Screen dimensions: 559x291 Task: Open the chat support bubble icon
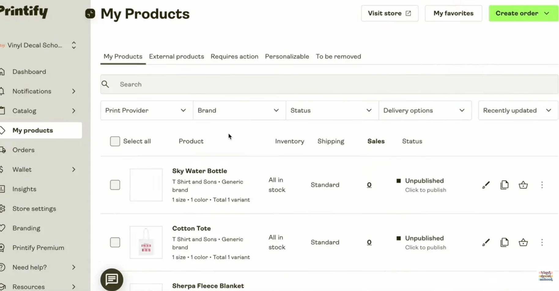(112, 279)
